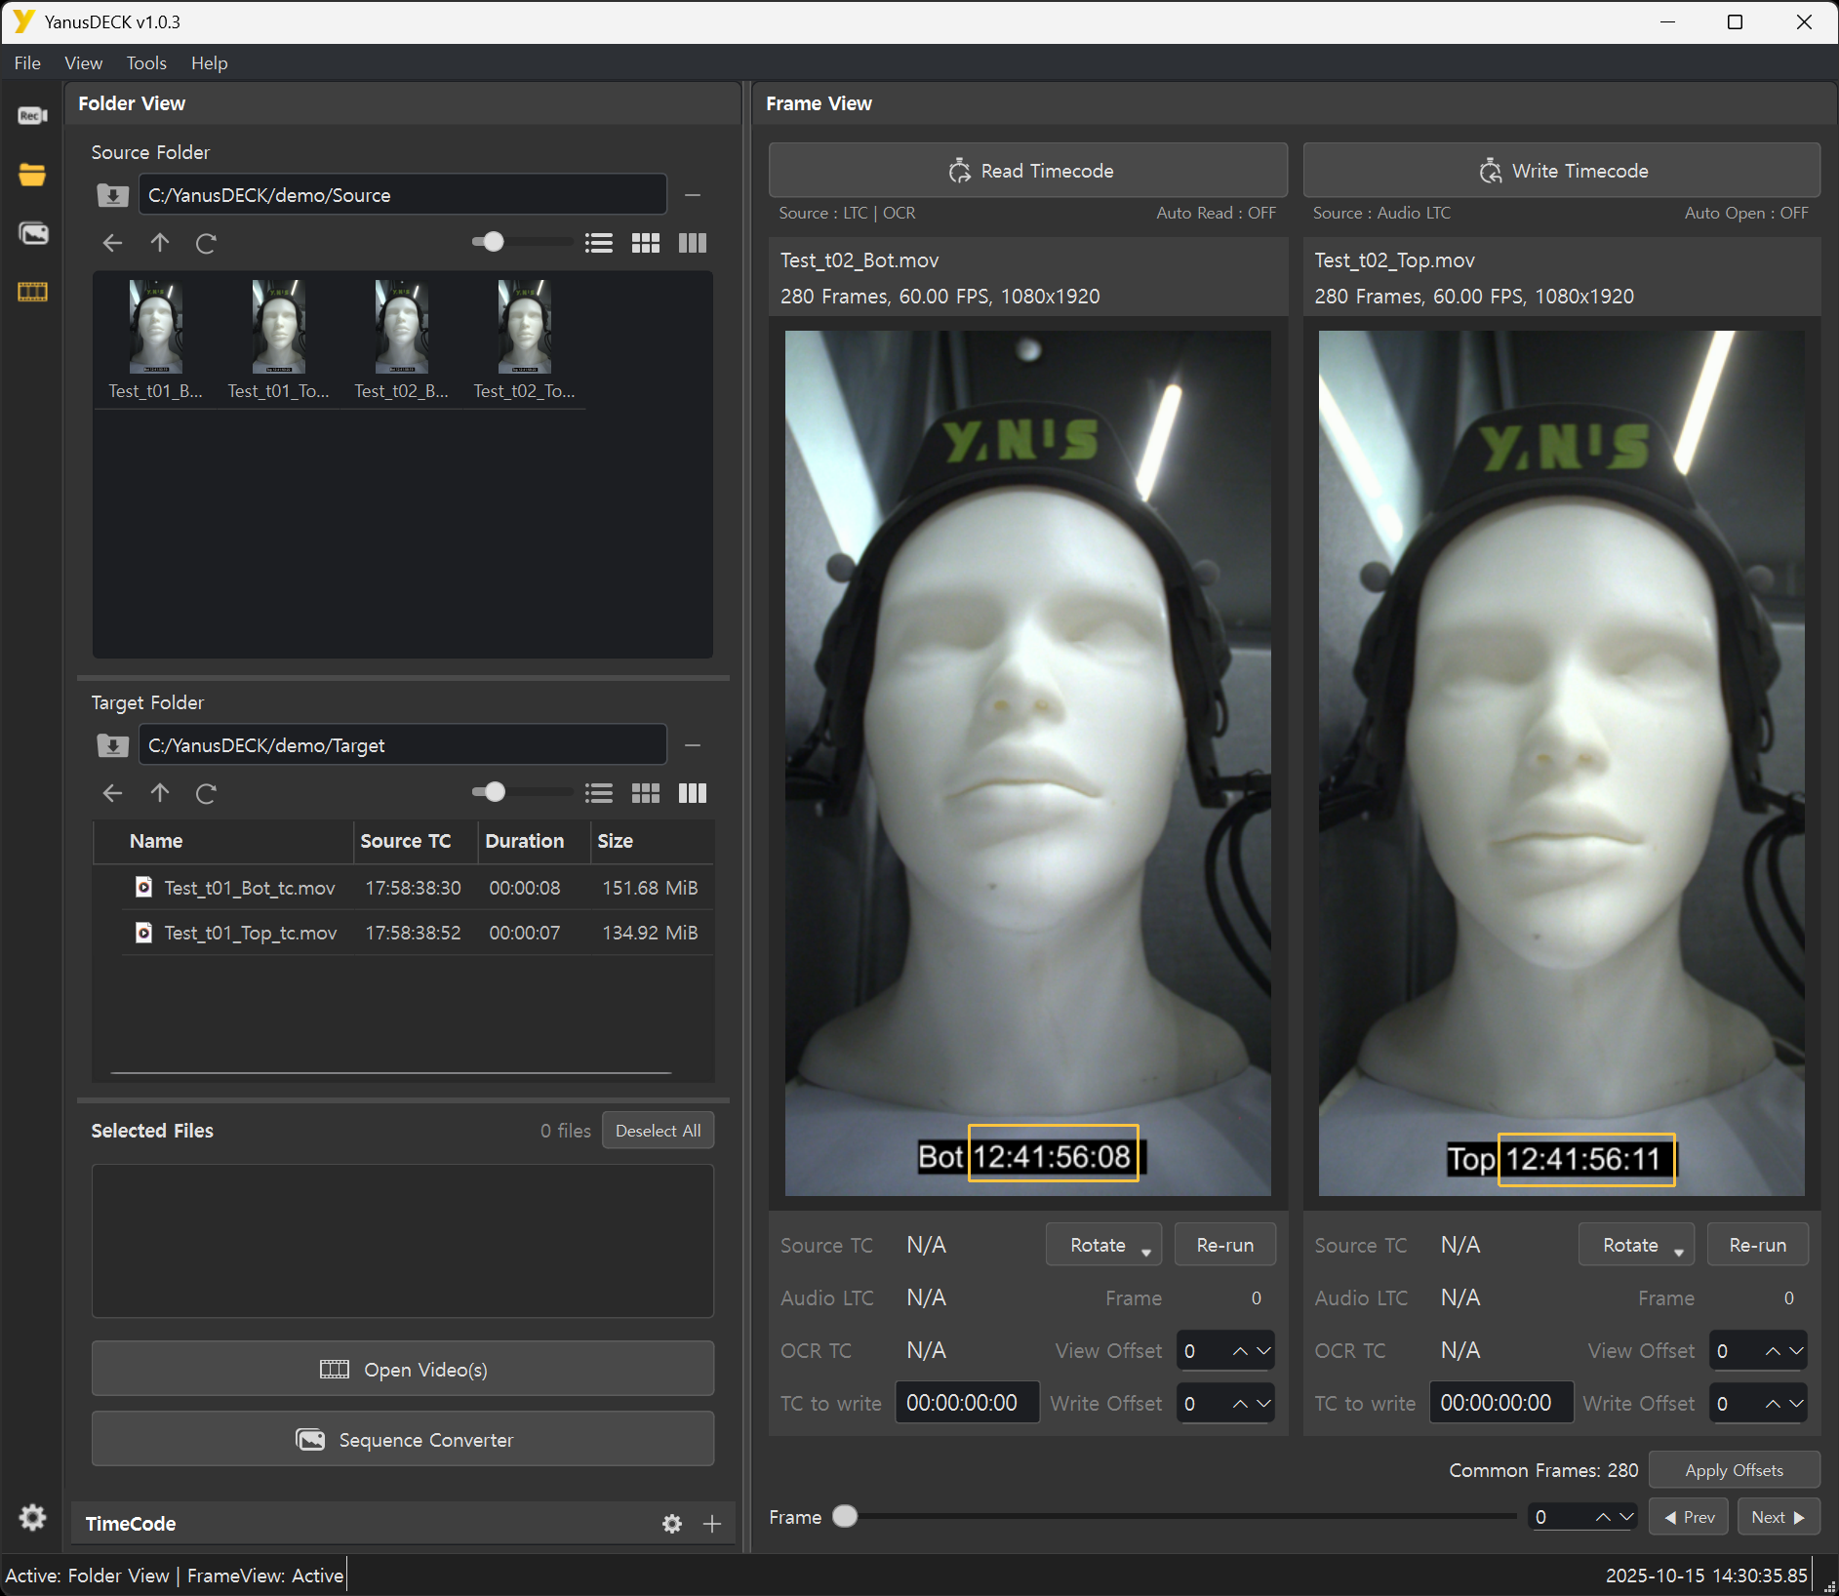Open TimeCode panel settings gear

click(x=671, y=1524)
